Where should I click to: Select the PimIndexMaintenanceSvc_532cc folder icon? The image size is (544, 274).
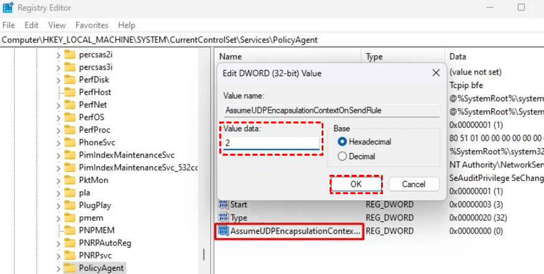[70, 167]
